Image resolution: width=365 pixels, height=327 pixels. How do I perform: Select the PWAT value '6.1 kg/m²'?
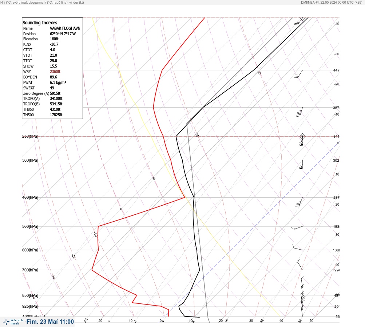point(58,82)
